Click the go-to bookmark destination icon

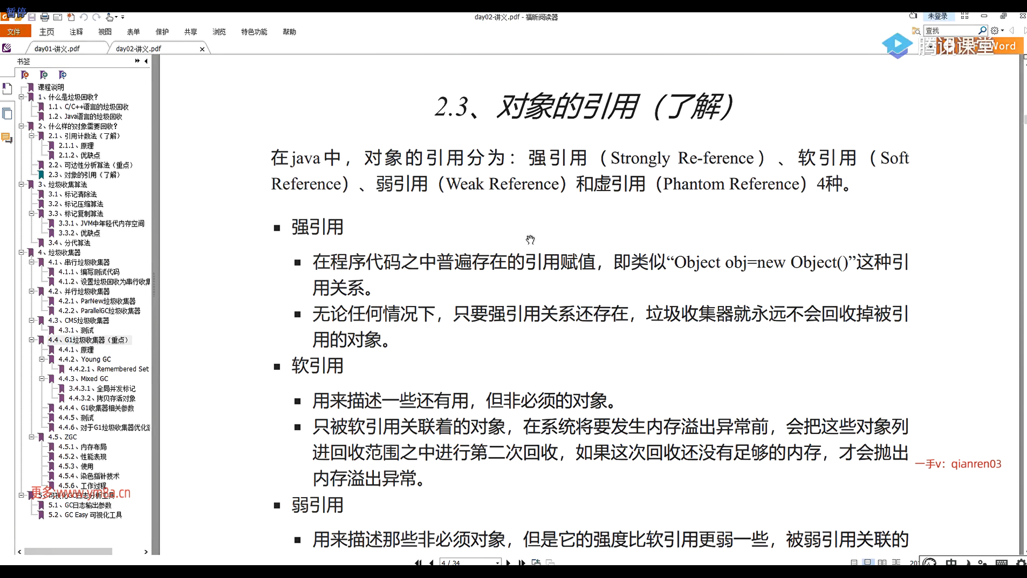coord(63,75)
